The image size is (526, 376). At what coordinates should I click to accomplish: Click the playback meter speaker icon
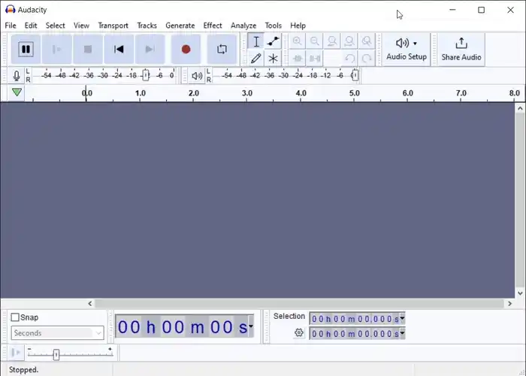tap(196, 75)
